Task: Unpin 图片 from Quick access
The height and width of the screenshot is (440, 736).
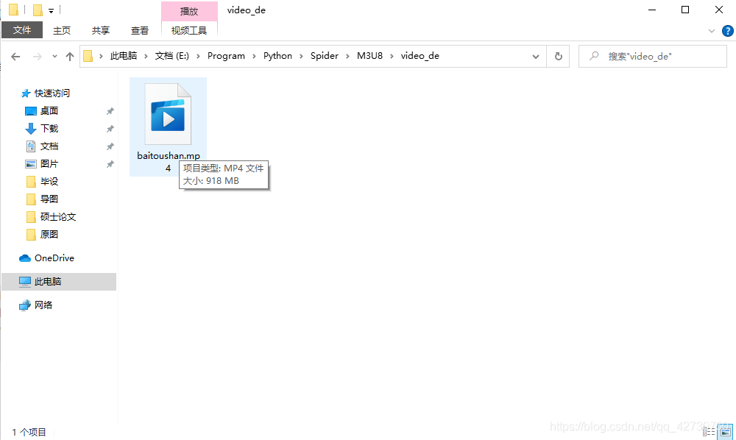Action: (x=110, y=163)
